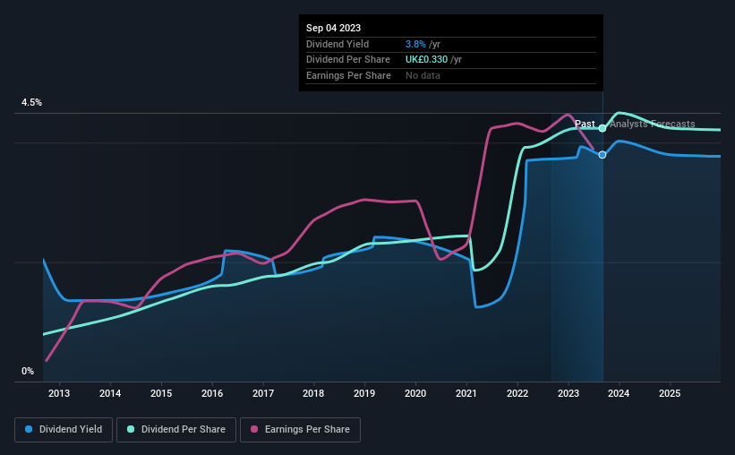The width and height of the screenshot is (735, 455).
Task: Select the blue Dividend Yield data point marker
Action: pyautogui.click(x=603, y=155)
